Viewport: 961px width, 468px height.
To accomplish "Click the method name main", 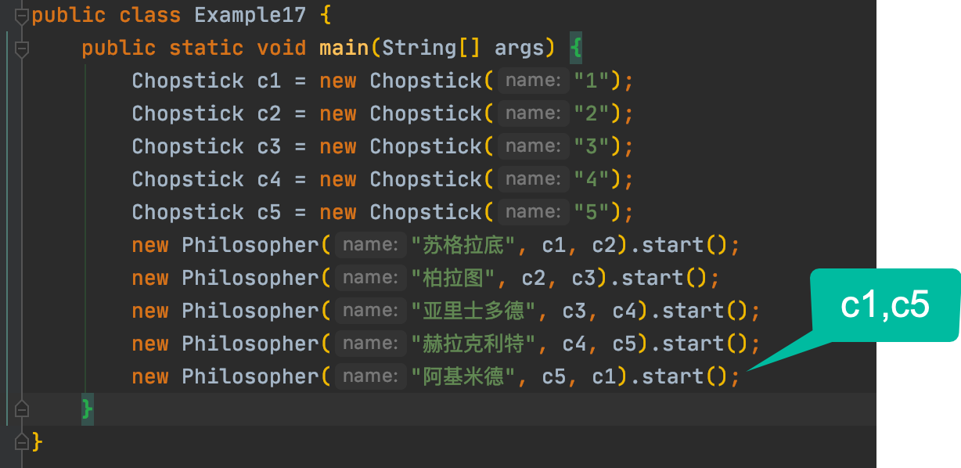I will (x=344, y=48).
